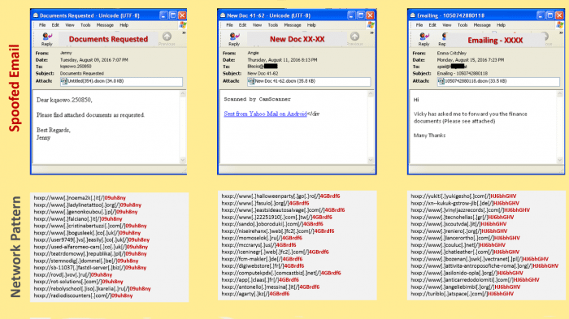Open Edit menu in Documents Requested window
The image size is (569, 319).
point(55,25)
